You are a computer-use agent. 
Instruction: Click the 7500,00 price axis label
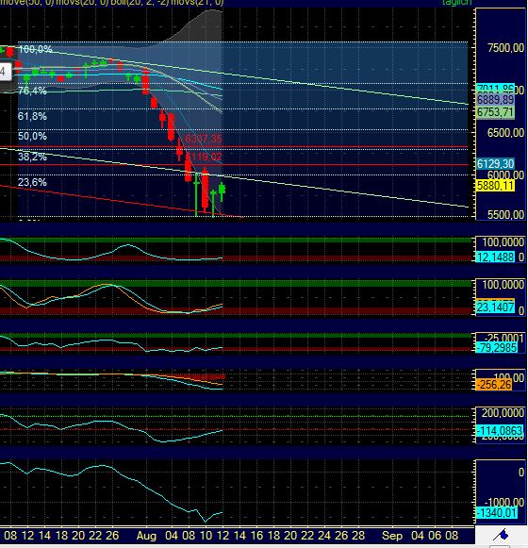click(505, 48)
